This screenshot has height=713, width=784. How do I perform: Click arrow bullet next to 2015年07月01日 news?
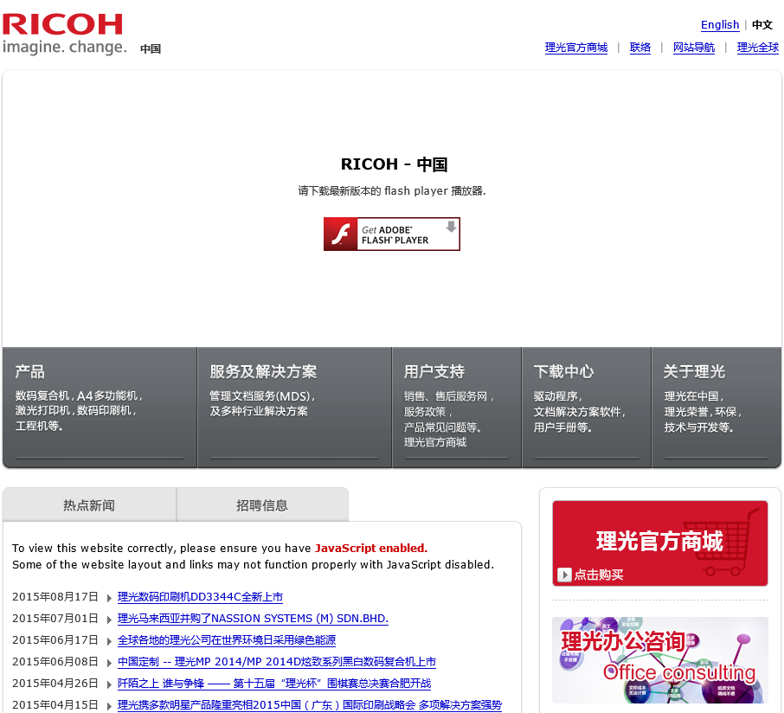(109, 620)
